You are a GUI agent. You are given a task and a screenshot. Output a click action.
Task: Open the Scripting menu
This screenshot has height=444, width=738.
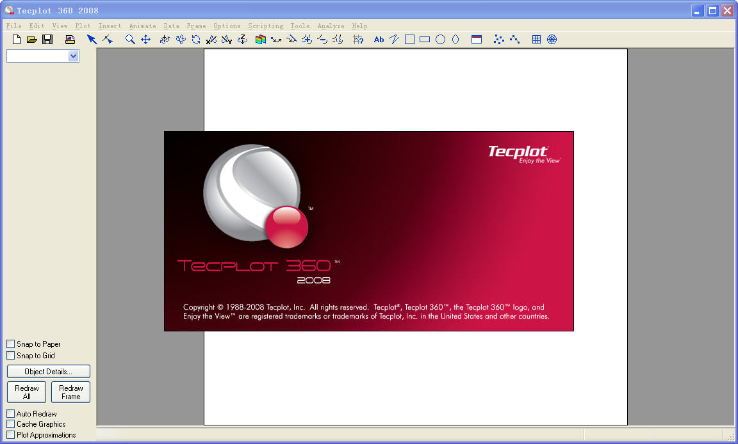pos(266,26)
